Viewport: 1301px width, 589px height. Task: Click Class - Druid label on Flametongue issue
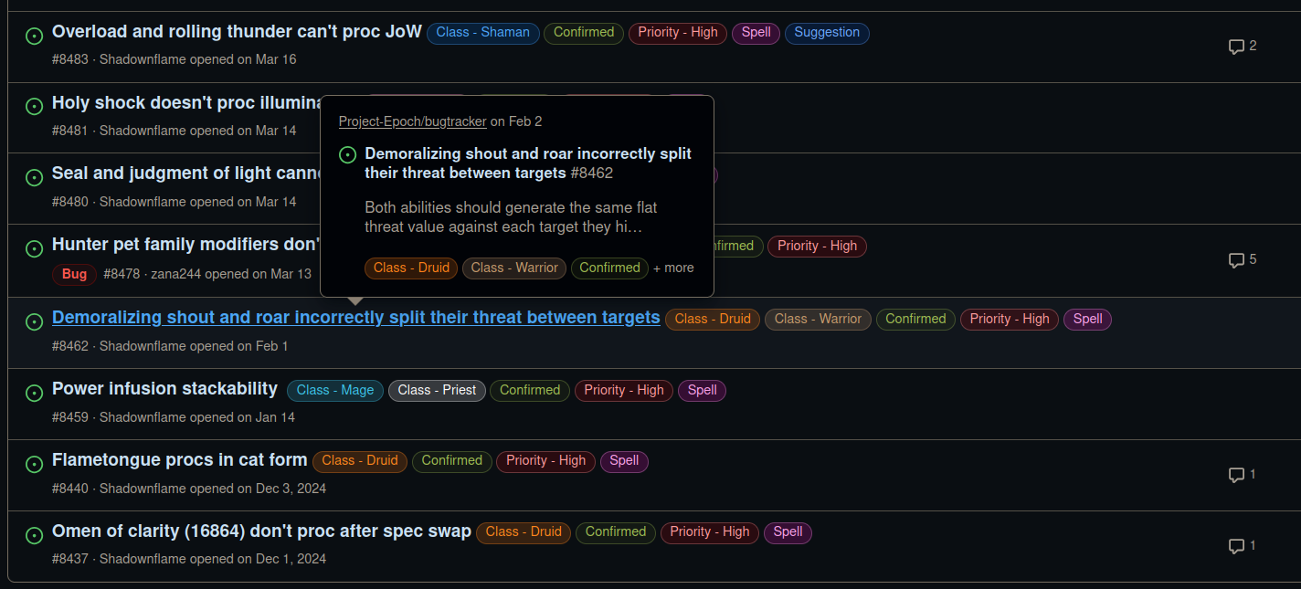coord(360,461)
